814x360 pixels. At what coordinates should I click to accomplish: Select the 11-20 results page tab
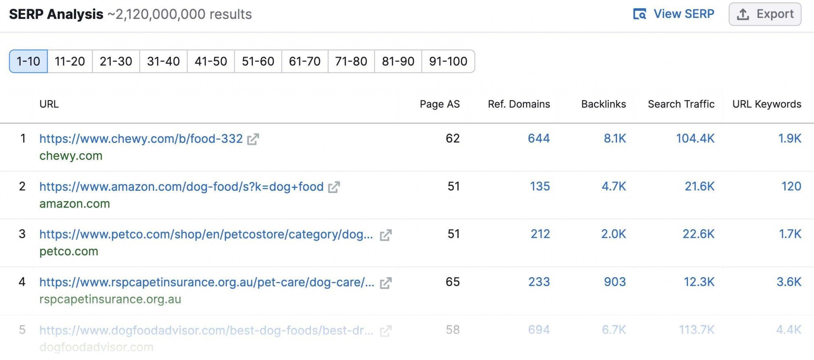click(x=70, y=61)
